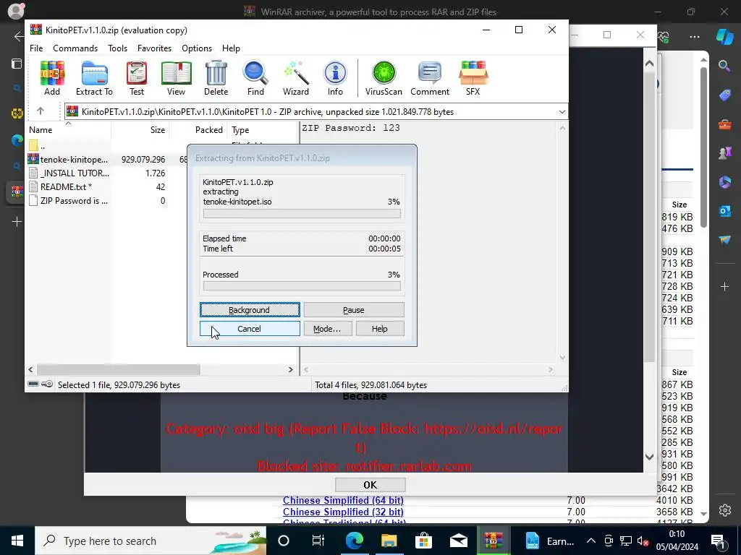Open Mail app from taskbar
Screen dimensions: 741x555
(458, 541)
